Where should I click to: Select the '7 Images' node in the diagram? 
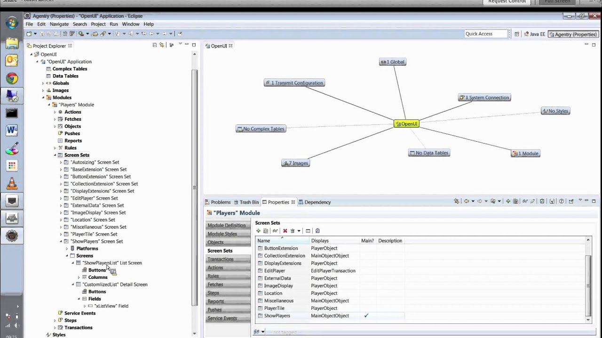296,163
